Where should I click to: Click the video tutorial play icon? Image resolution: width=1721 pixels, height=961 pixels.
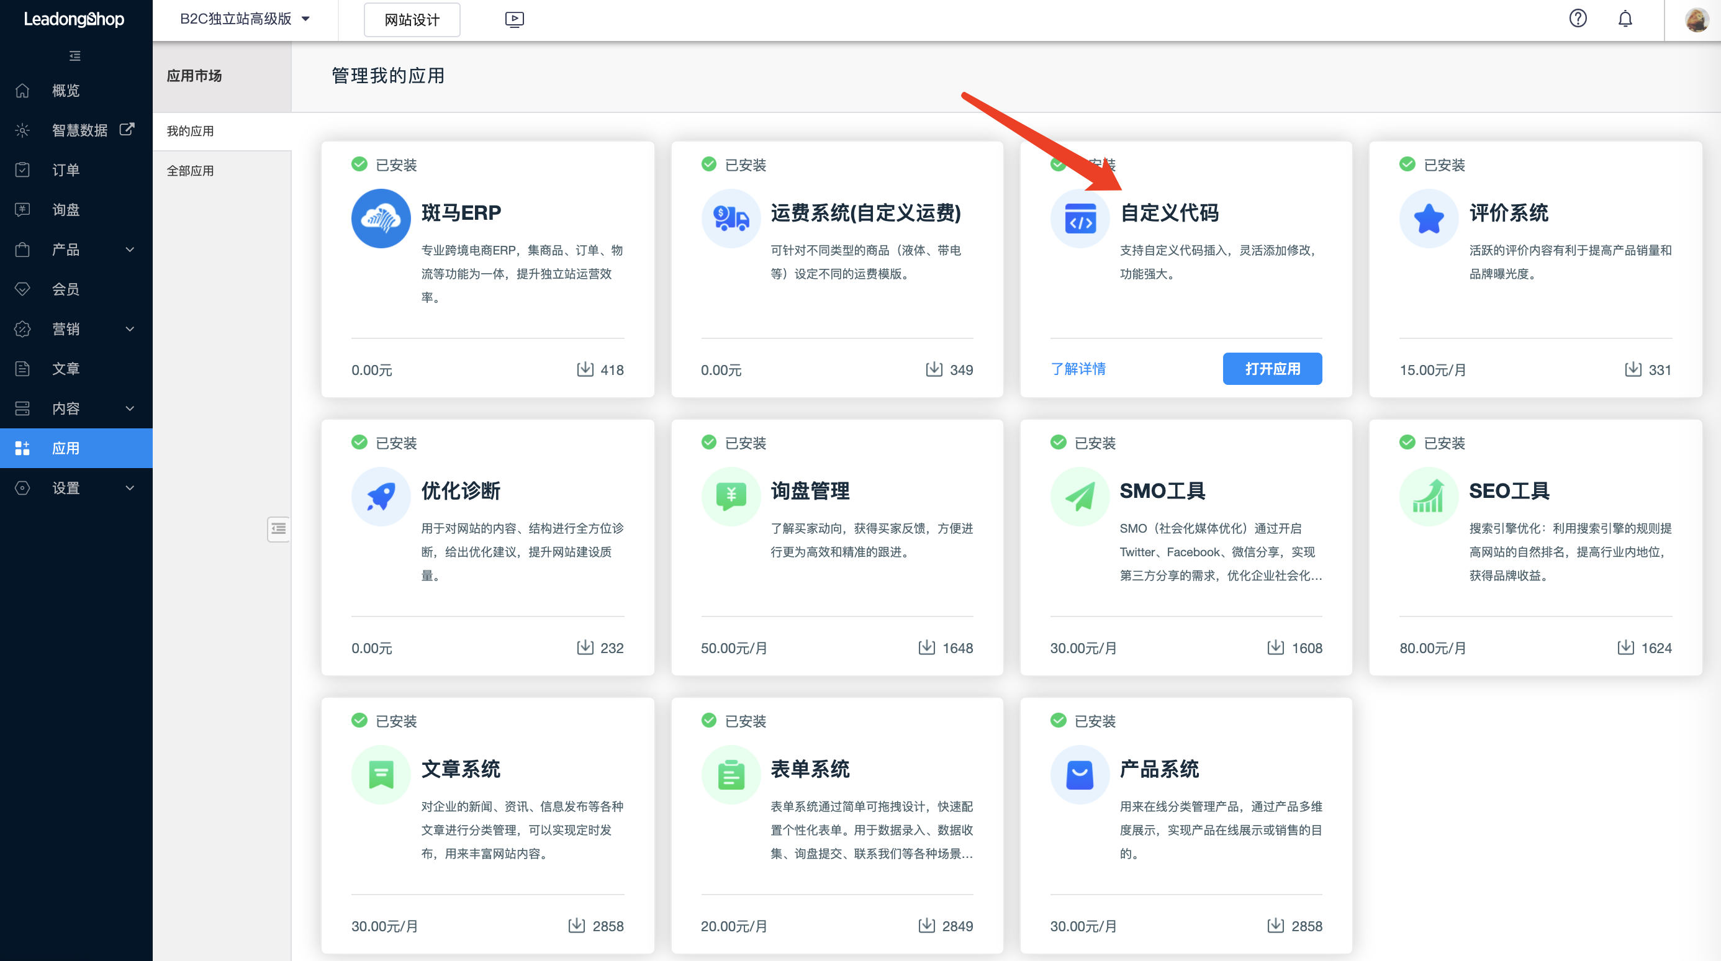pyautogui.click(x=515, y=19)
